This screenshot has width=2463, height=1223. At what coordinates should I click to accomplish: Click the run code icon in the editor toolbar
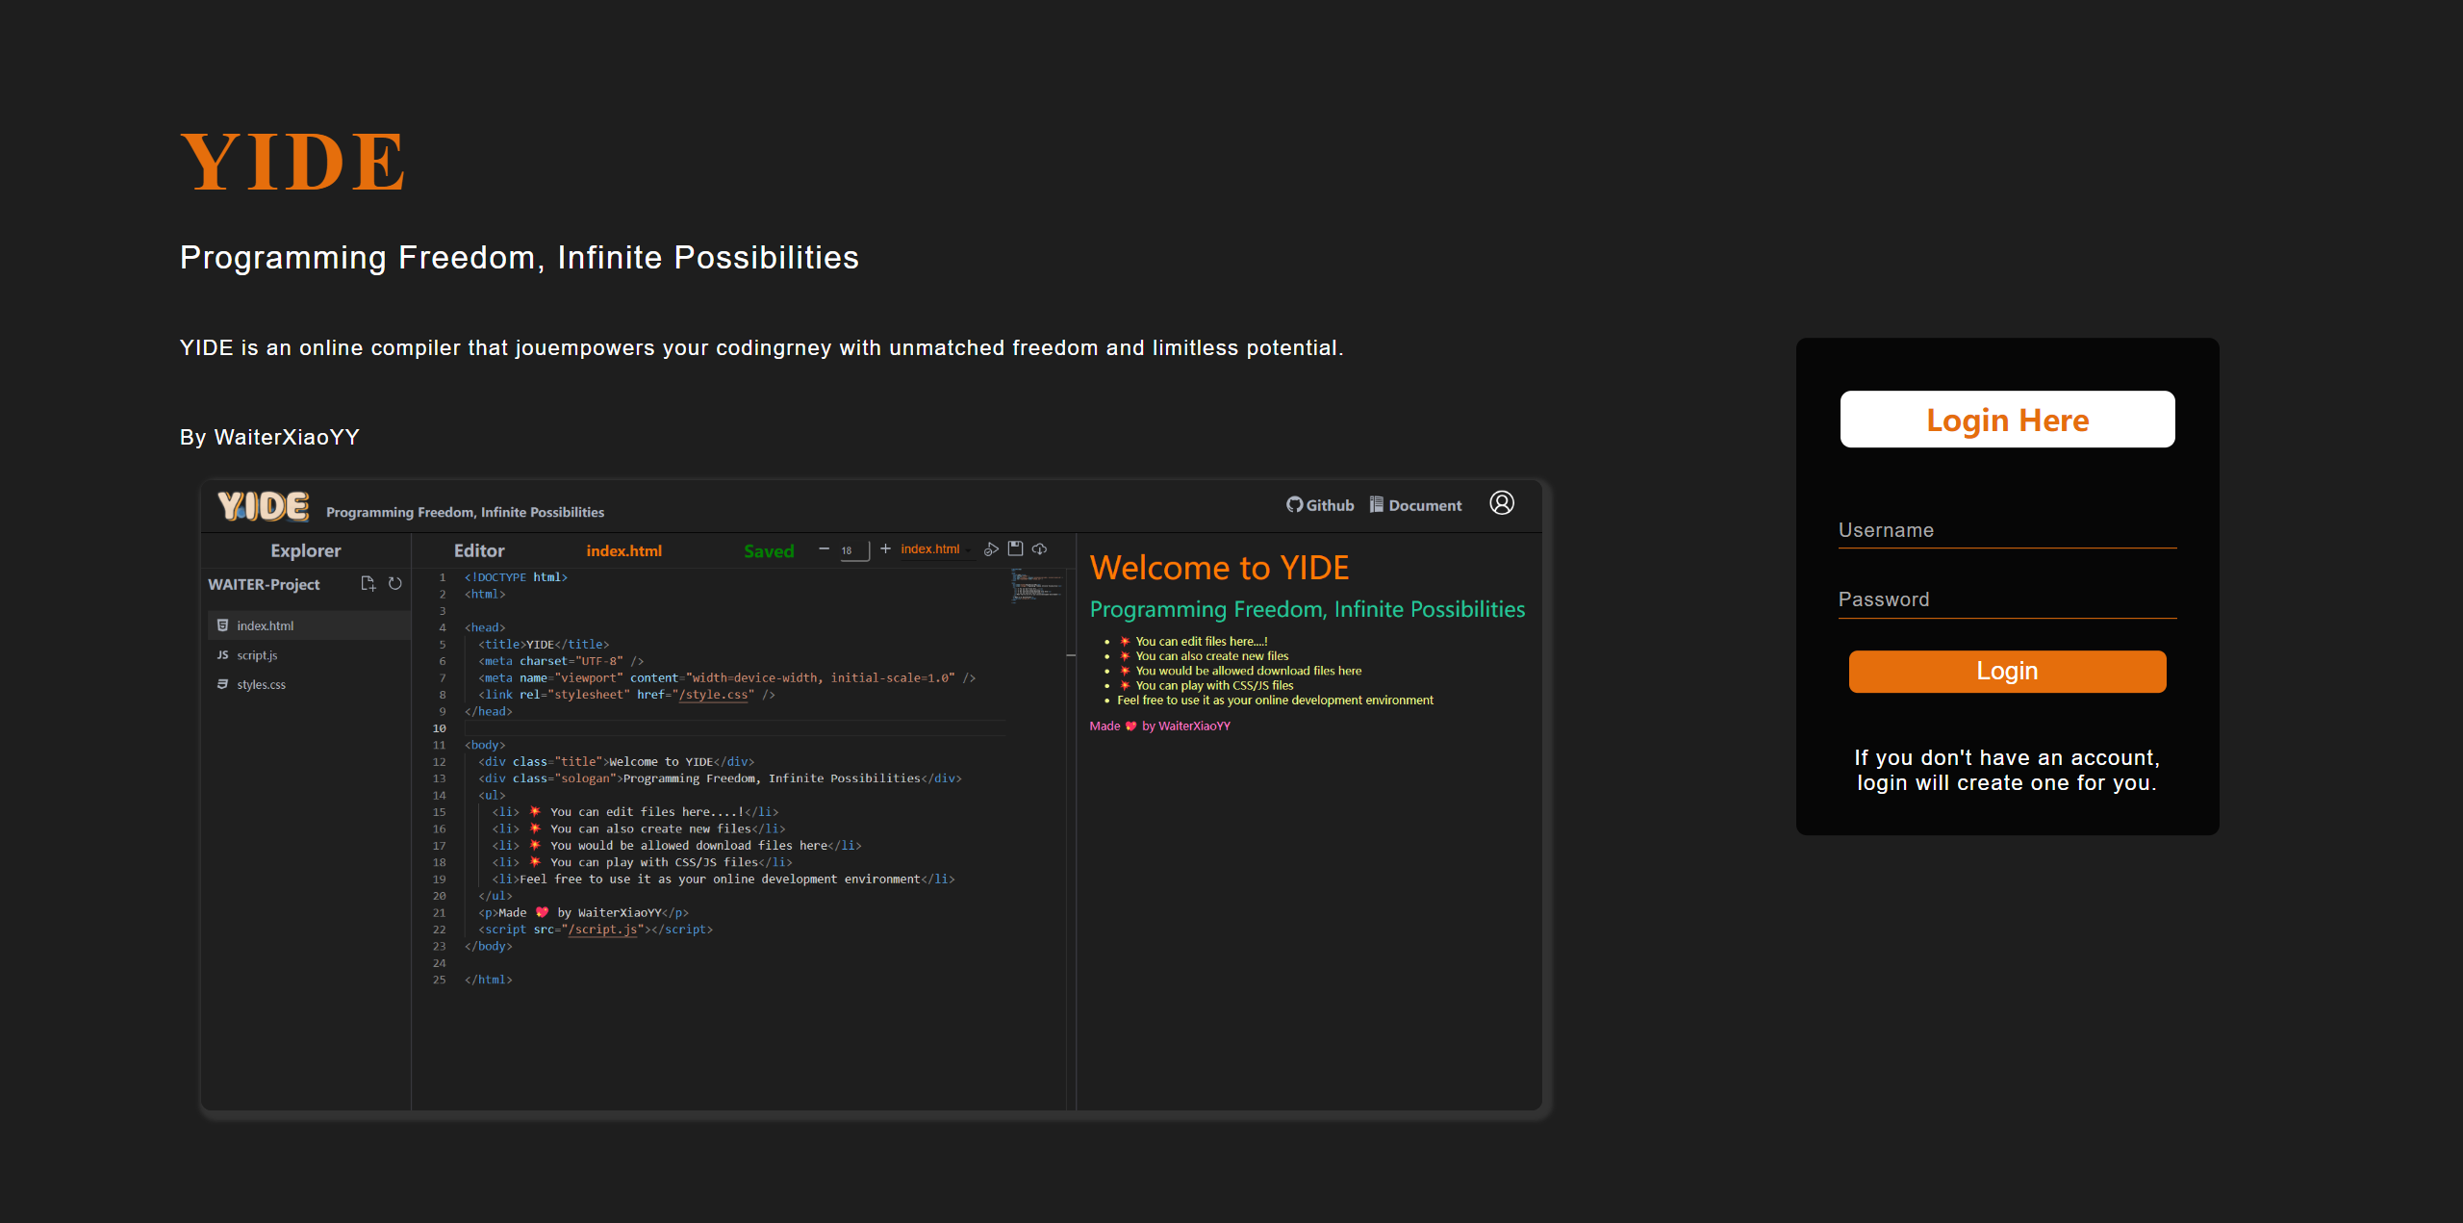coord(991,549)
